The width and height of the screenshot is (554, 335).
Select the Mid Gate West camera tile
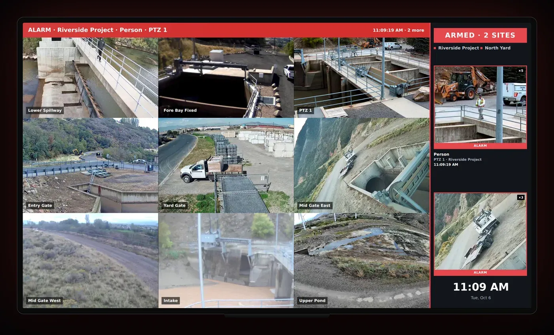(90, 261)
